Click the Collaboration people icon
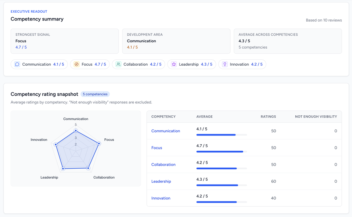 [x=118, y=64]
